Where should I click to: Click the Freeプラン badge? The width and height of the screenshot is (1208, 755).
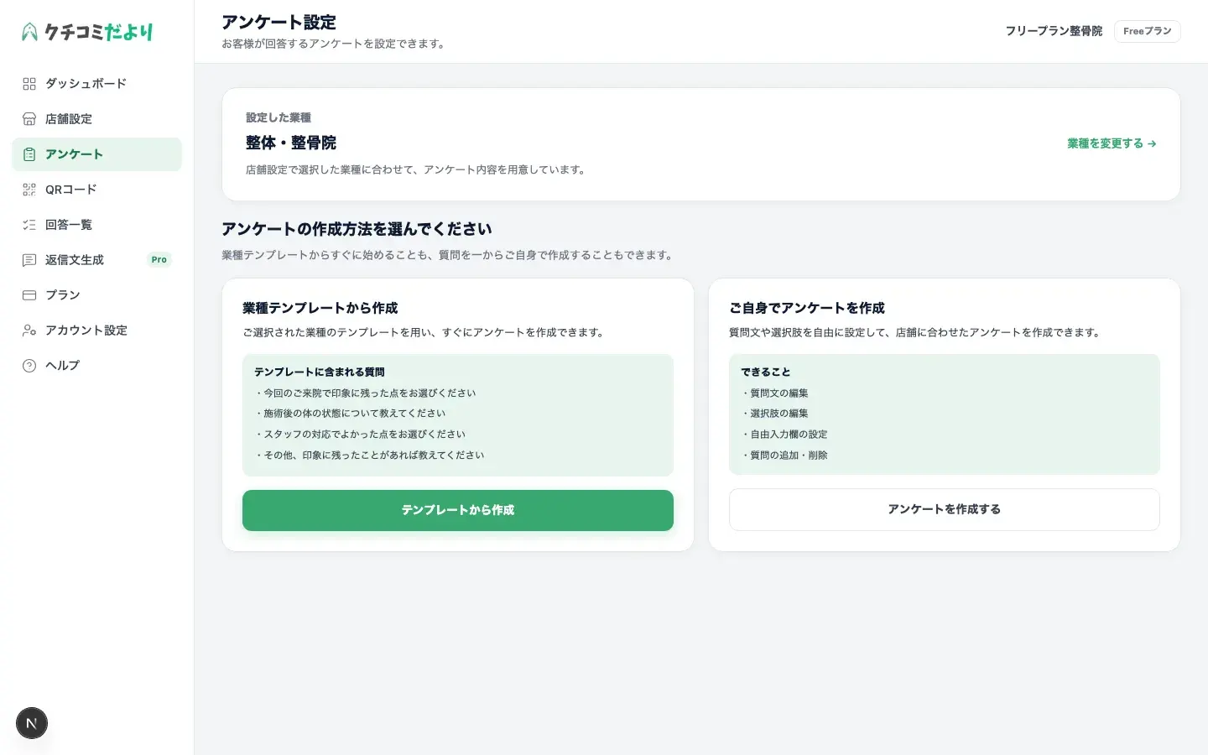coord(1148,31)
